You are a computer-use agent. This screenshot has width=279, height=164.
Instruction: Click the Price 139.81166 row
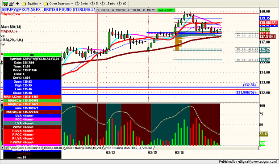(32, 70)
